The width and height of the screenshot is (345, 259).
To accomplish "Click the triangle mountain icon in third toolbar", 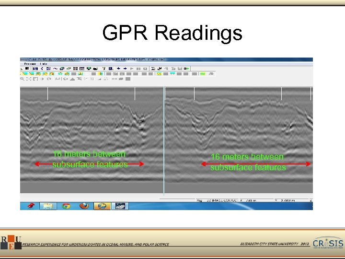I will [x=72, y=79].
